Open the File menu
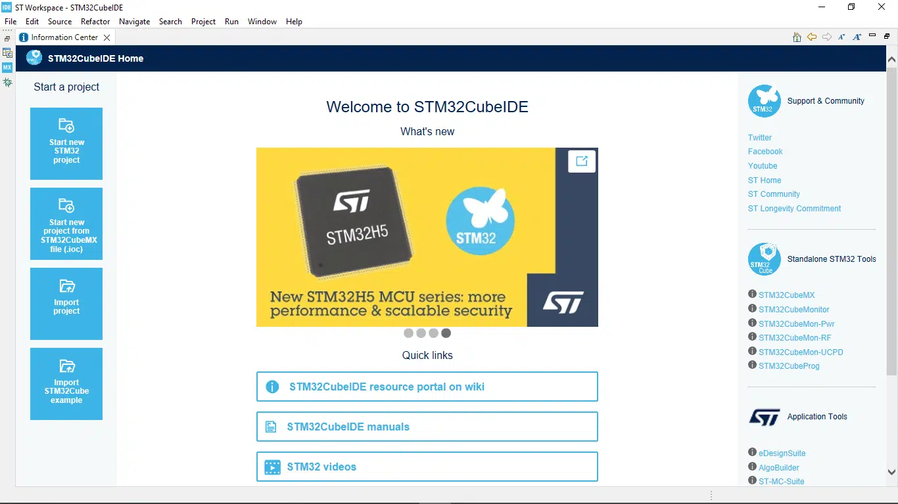Screen dimensions: 898x504 pos(11,22)
